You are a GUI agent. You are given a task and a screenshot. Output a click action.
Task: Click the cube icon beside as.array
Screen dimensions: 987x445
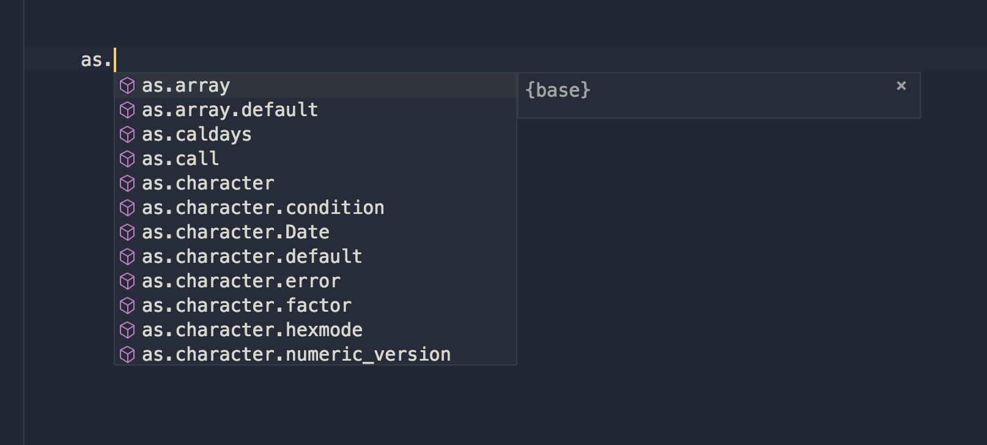128,86
